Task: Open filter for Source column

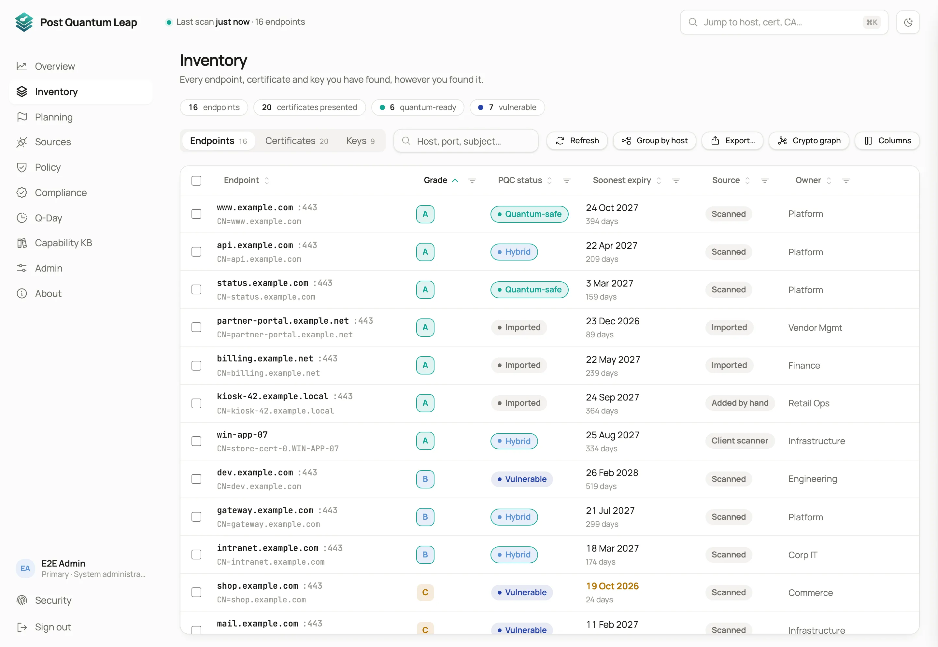Action: click(x=764, y=180)
